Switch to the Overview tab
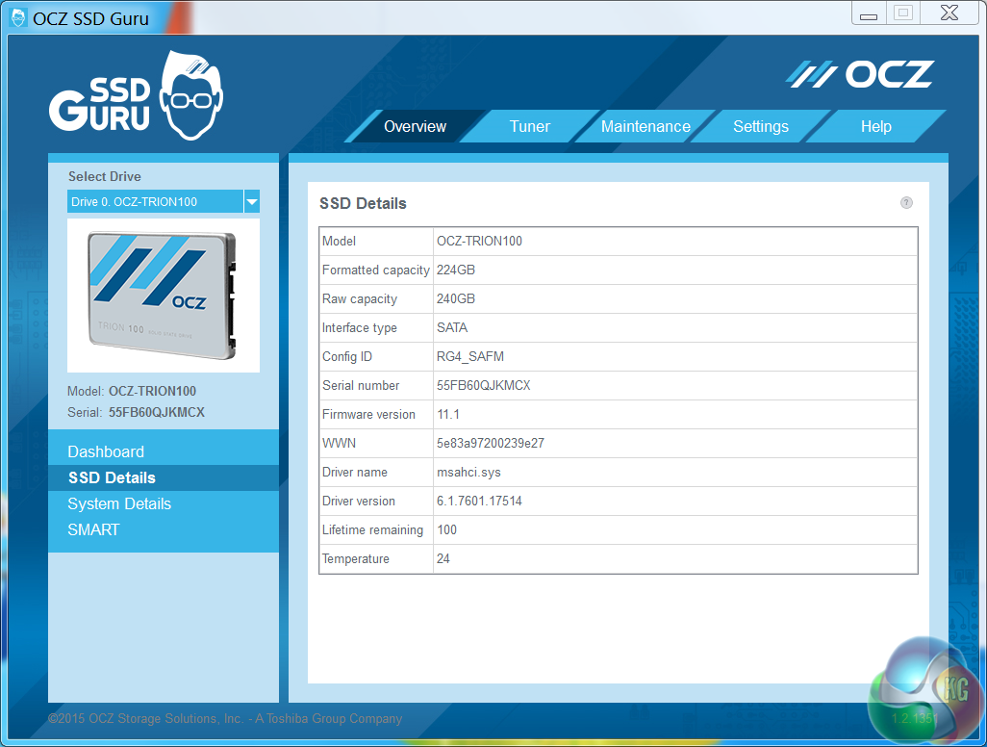987x747 pixels. (x=415, y=127)
